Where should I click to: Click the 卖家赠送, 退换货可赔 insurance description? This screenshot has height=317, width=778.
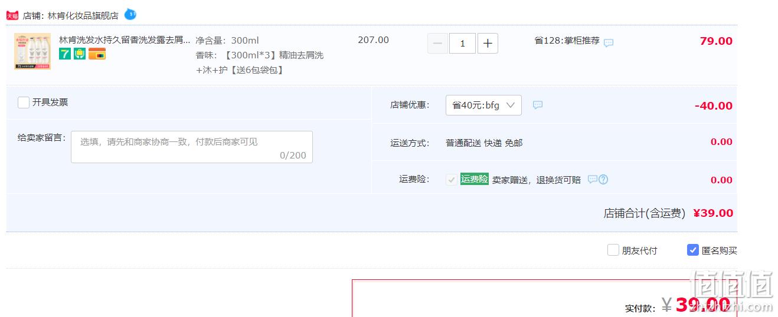coord(537,180)
